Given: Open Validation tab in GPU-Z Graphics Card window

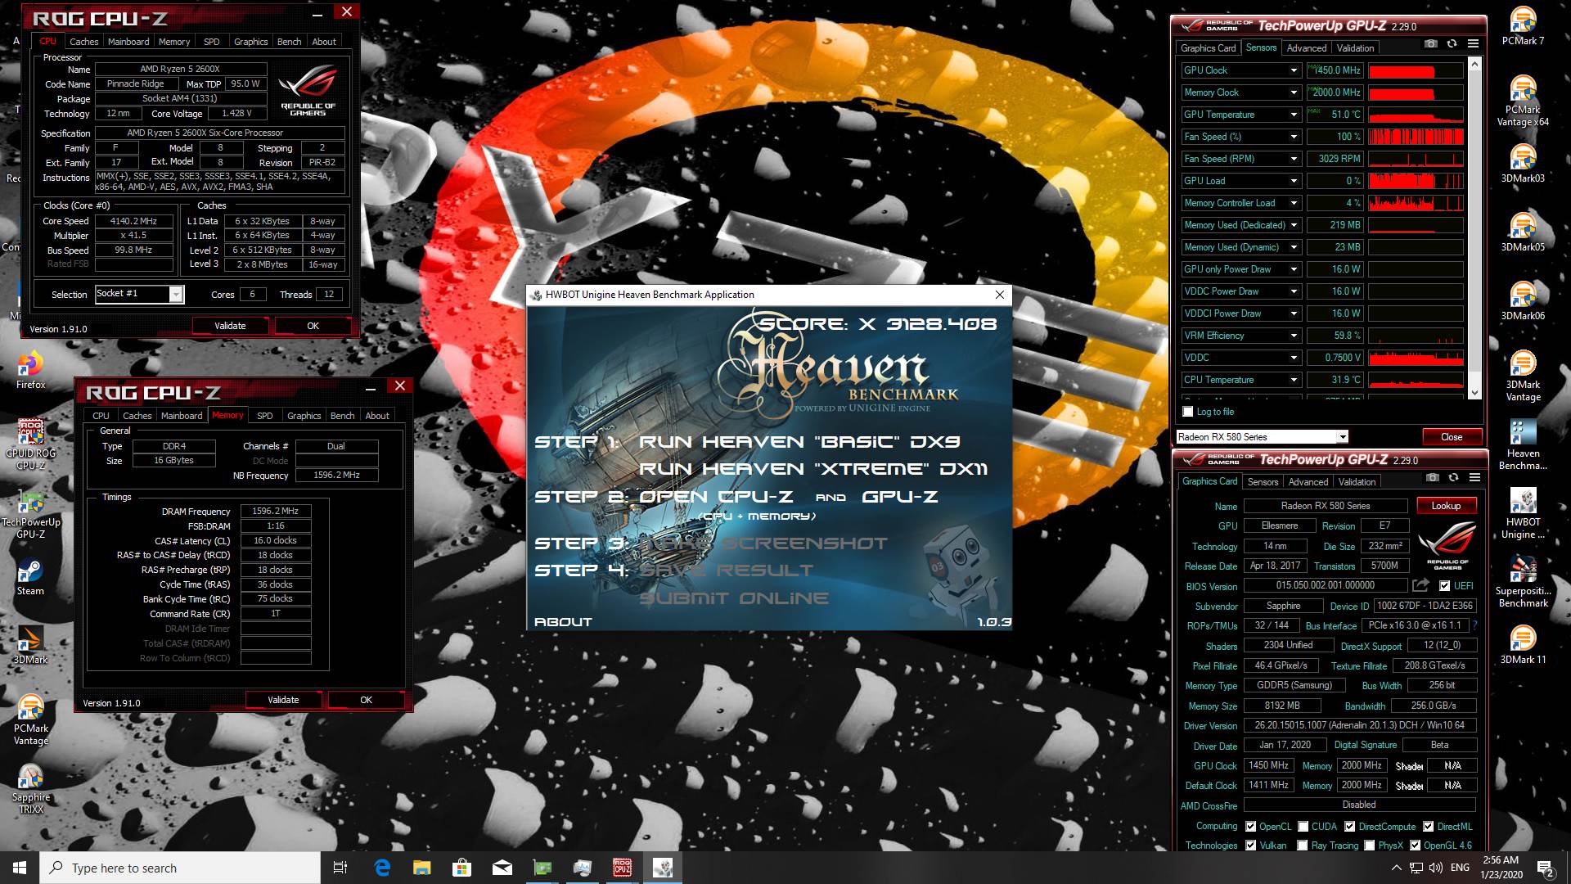Looking at the screenshot, I should [x=1357, y=482].
